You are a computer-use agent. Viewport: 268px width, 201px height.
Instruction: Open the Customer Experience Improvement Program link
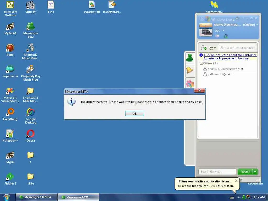[230, 57]
